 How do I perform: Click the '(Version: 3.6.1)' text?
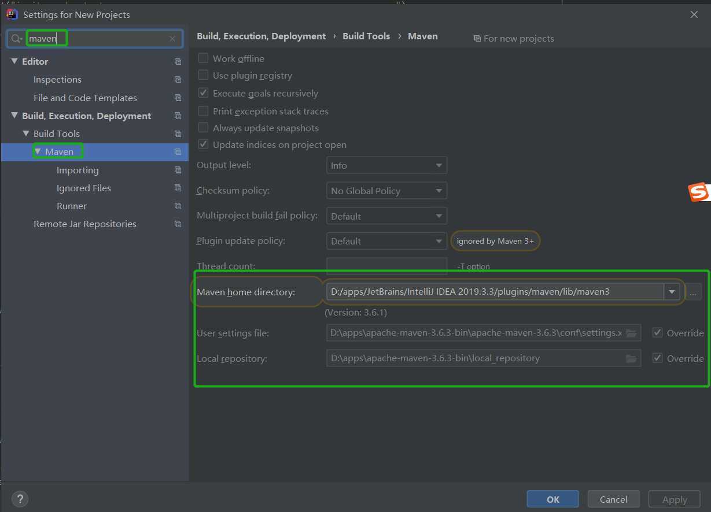pyautogui.click(x=356, y=312)
